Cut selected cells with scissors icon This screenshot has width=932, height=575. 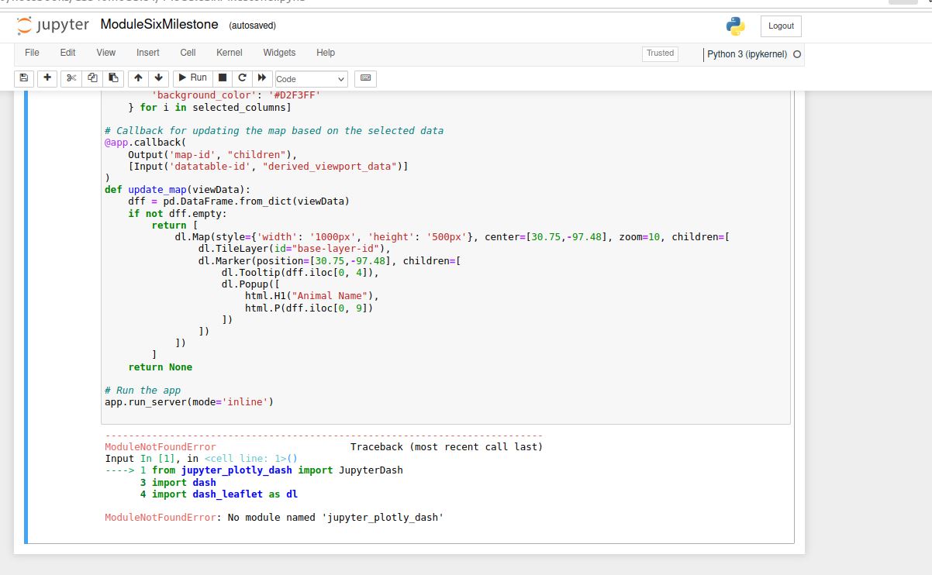[71, 78]
